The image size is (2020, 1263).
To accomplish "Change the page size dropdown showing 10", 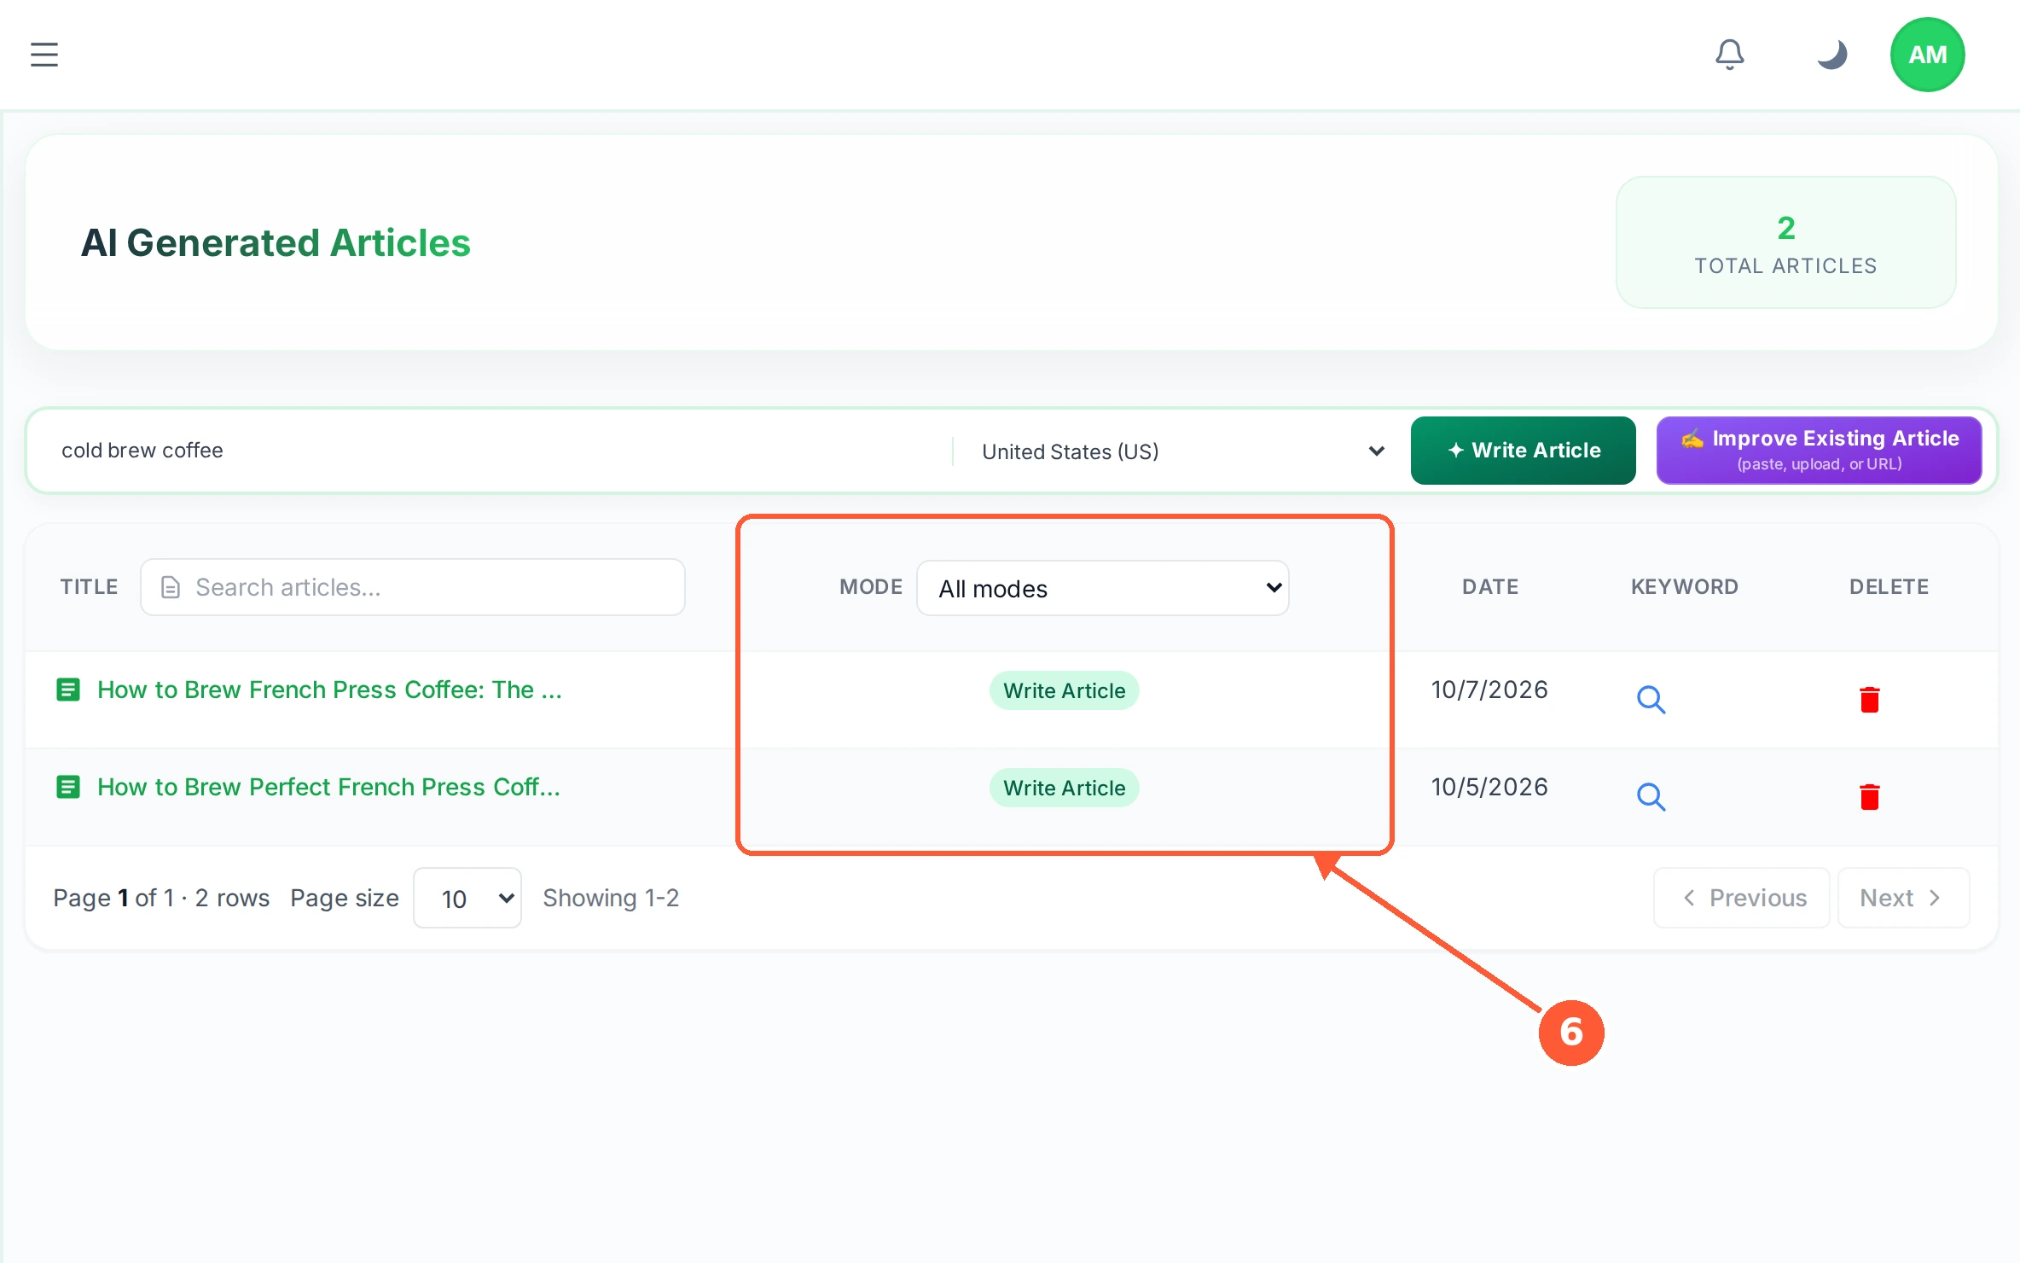I will point(467,898).
